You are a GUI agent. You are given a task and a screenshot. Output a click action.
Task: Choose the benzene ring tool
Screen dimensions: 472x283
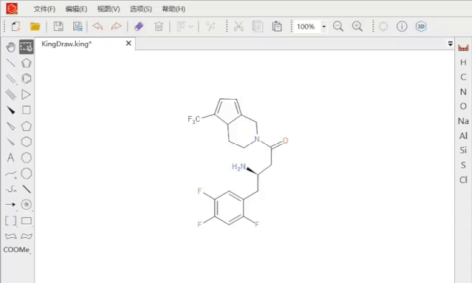click(x=26, y=78)
